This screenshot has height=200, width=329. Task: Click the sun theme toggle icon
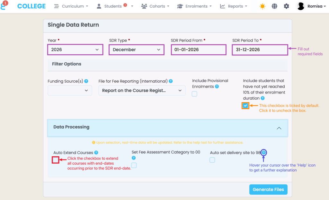tap(262, 6)
